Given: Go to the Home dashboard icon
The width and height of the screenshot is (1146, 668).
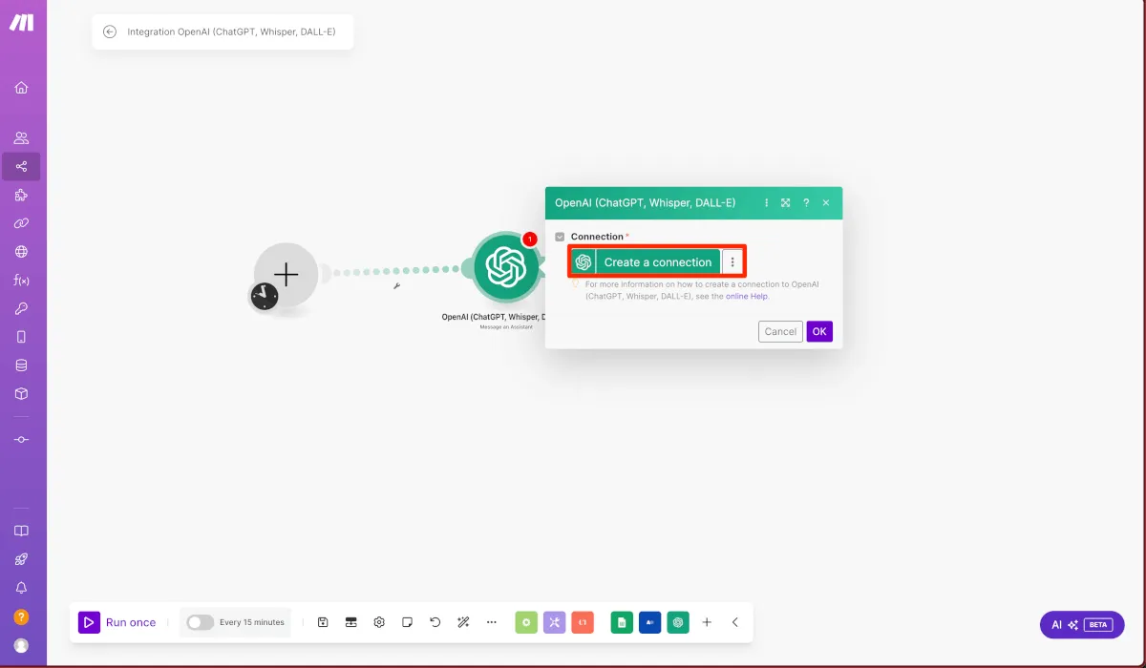Looking at the screenshot, I should coord(21,88).
